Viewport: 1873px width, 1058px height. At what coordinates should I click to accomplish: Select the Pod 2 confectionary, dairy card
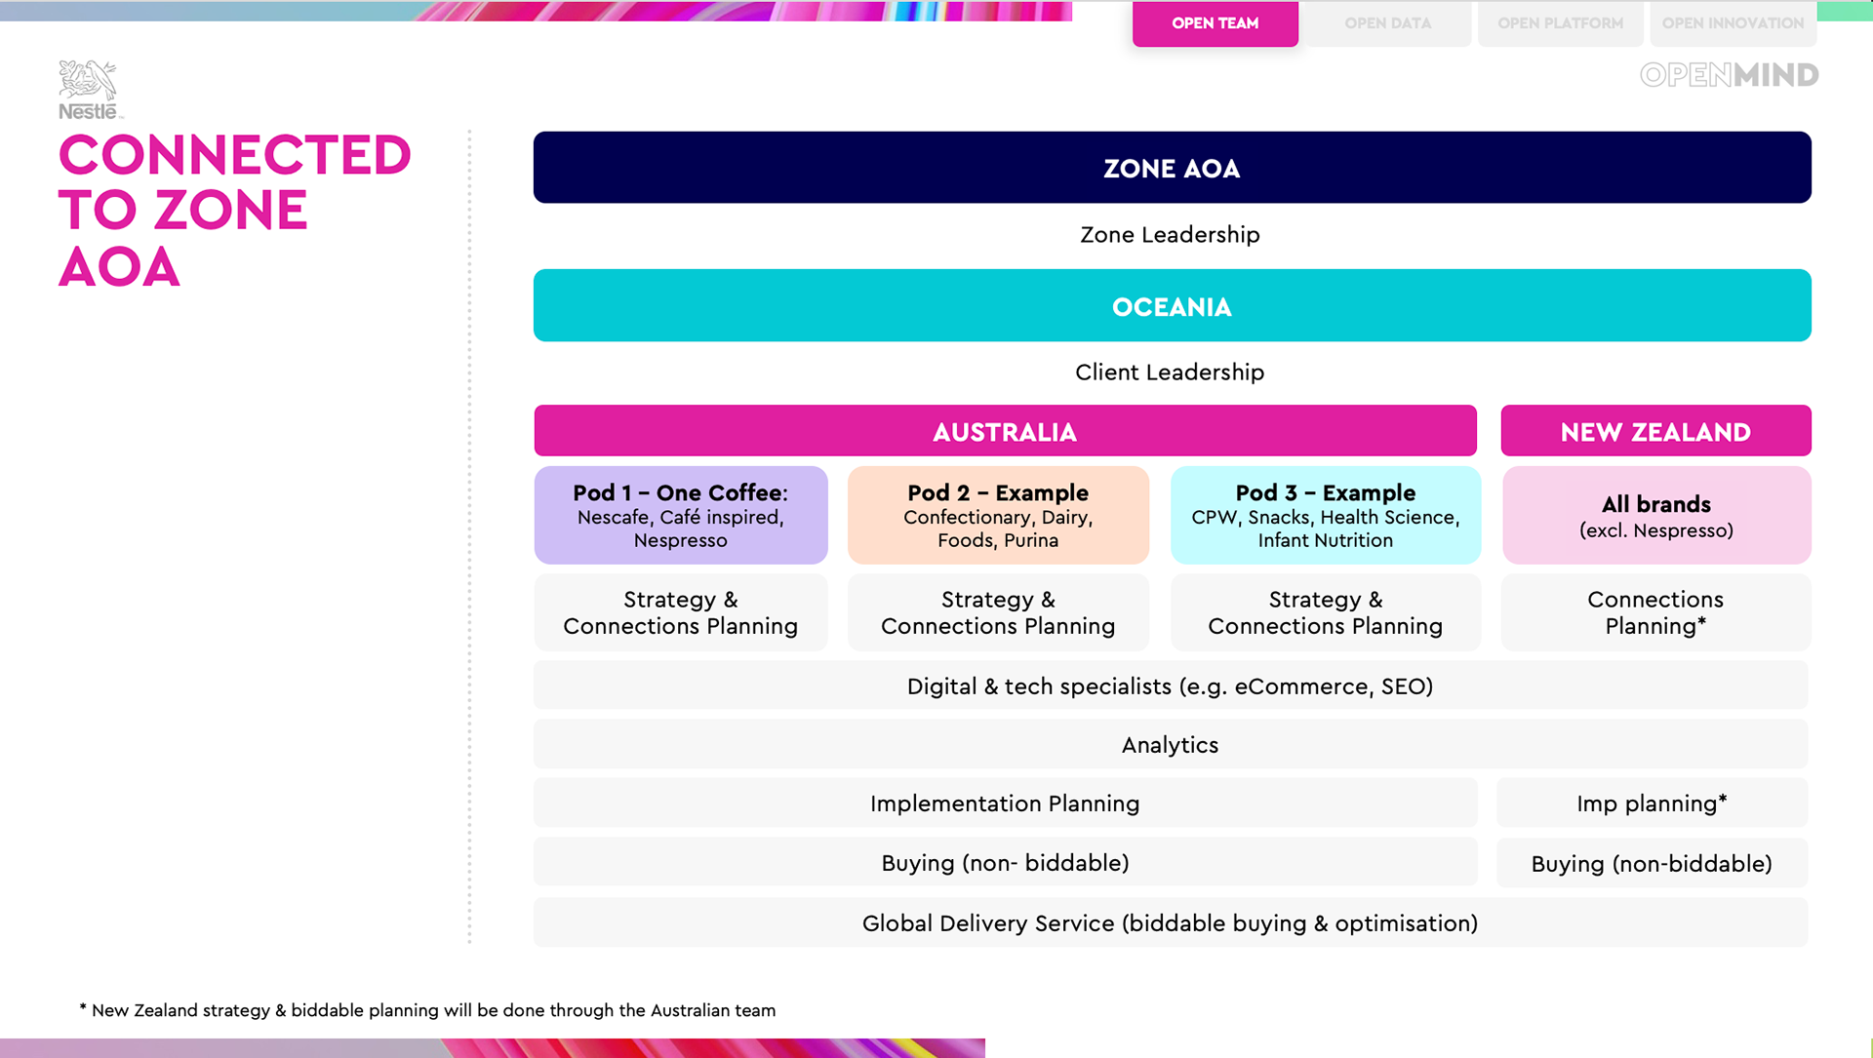tap(998, 515)
